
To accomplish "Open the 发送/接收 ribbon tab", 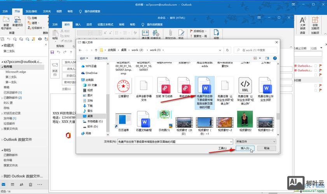I will [x=31, y=11].
